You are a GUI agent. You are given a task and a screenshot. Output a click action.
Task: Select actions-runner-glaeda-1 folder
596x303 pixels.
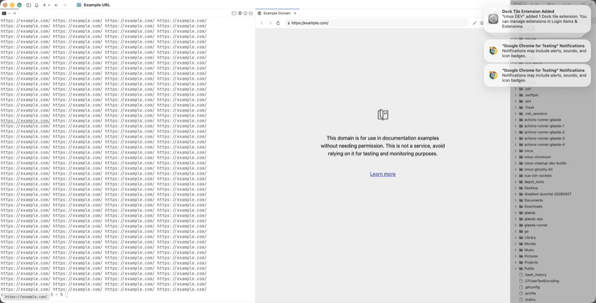(x=544, y=126)
